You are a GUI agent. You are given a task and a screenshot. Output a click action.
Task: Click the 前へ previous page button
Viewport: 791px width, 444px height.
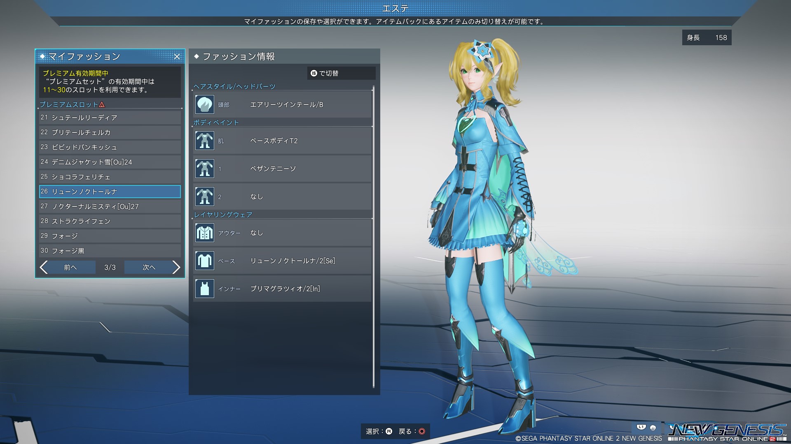pyautogui.click(x=70, y=267)
